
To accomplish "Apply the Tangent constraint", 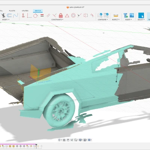I will pos(36,15).
